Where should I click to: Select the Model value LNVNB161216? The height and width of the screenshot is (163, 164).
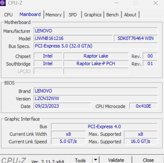73,38
